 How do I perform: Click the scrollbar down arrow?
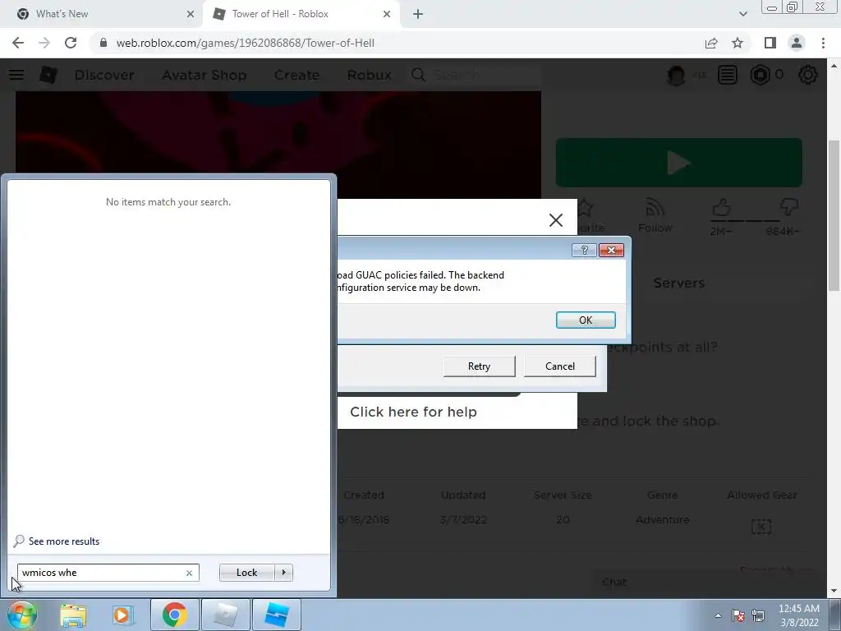click(834, 591)
